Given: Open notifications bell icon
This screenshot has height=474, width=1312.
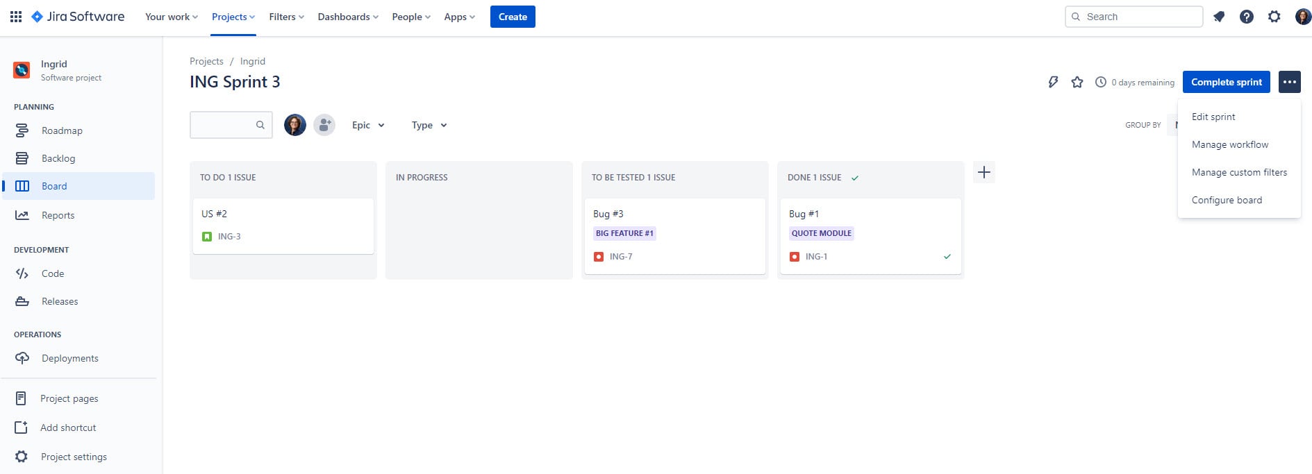Looking at the screenshot, I should (1219, 17).
